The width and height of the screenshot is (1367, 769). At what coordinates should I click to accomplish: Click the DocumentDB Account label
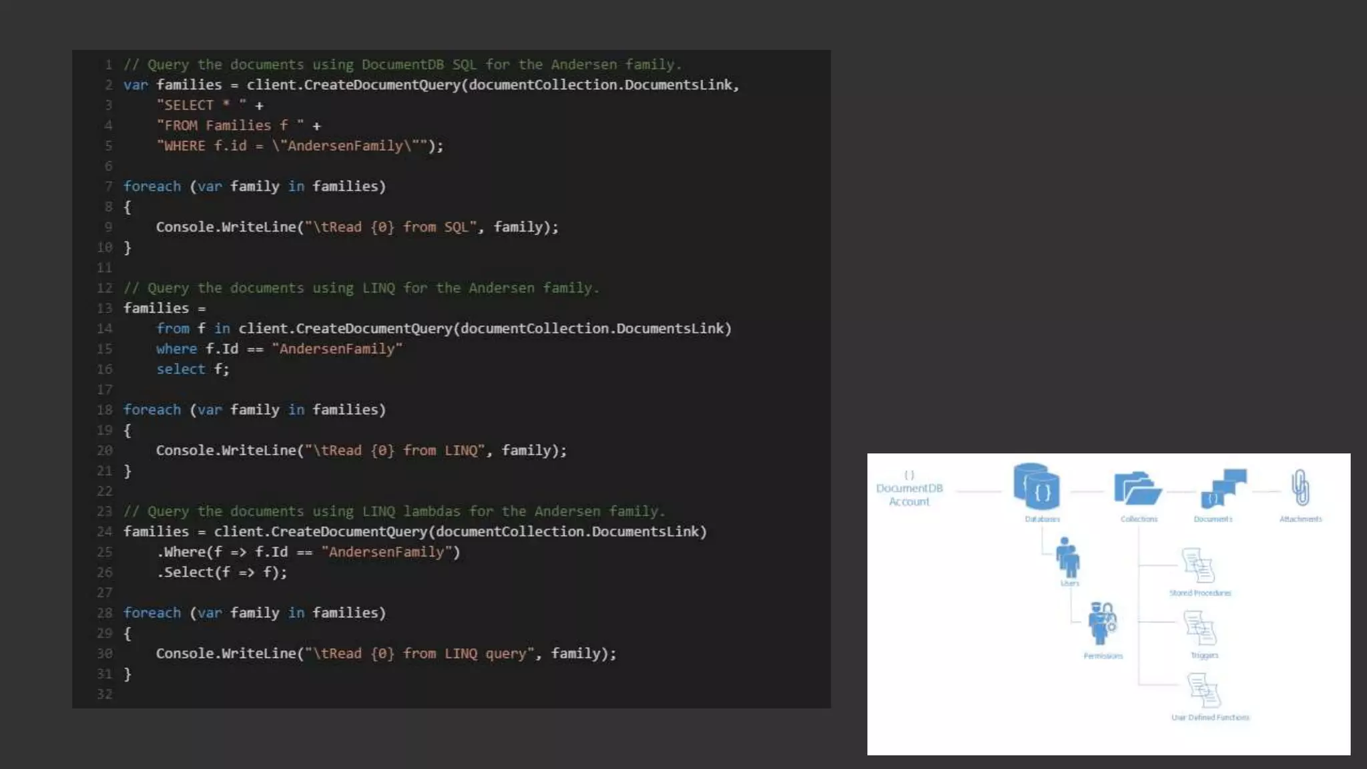pyautogui.click(x=909, y=495)
